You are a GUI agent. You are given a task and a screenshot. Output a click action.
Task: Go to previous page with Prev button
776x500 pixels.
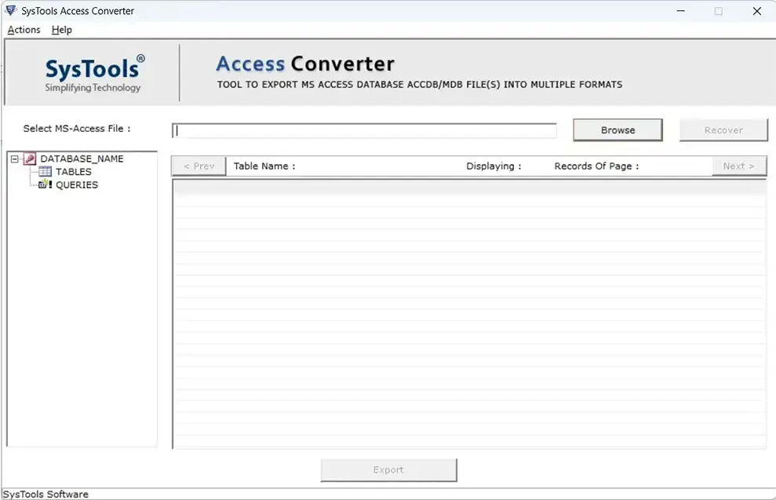[x=199, y=166]
